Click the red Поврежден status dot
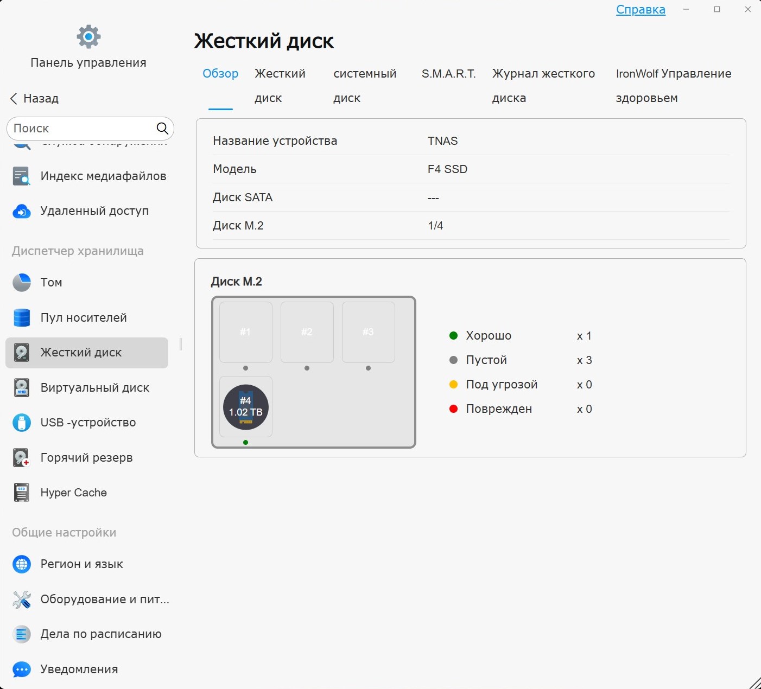 point(454,409)
